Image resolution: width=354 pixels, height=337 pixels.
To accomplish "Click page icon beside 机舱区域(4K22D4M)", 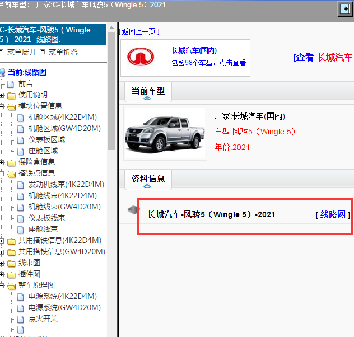I will click(x=21, y=118).
